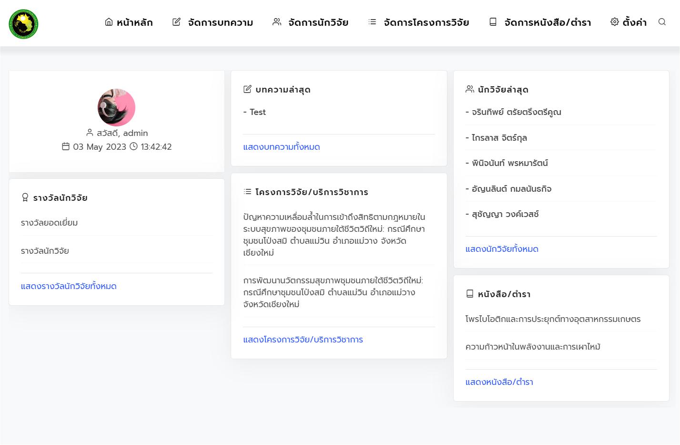Click the แสดงบทความทั้งหมด link
Screen dimensions: 680x445
[281, 147]
